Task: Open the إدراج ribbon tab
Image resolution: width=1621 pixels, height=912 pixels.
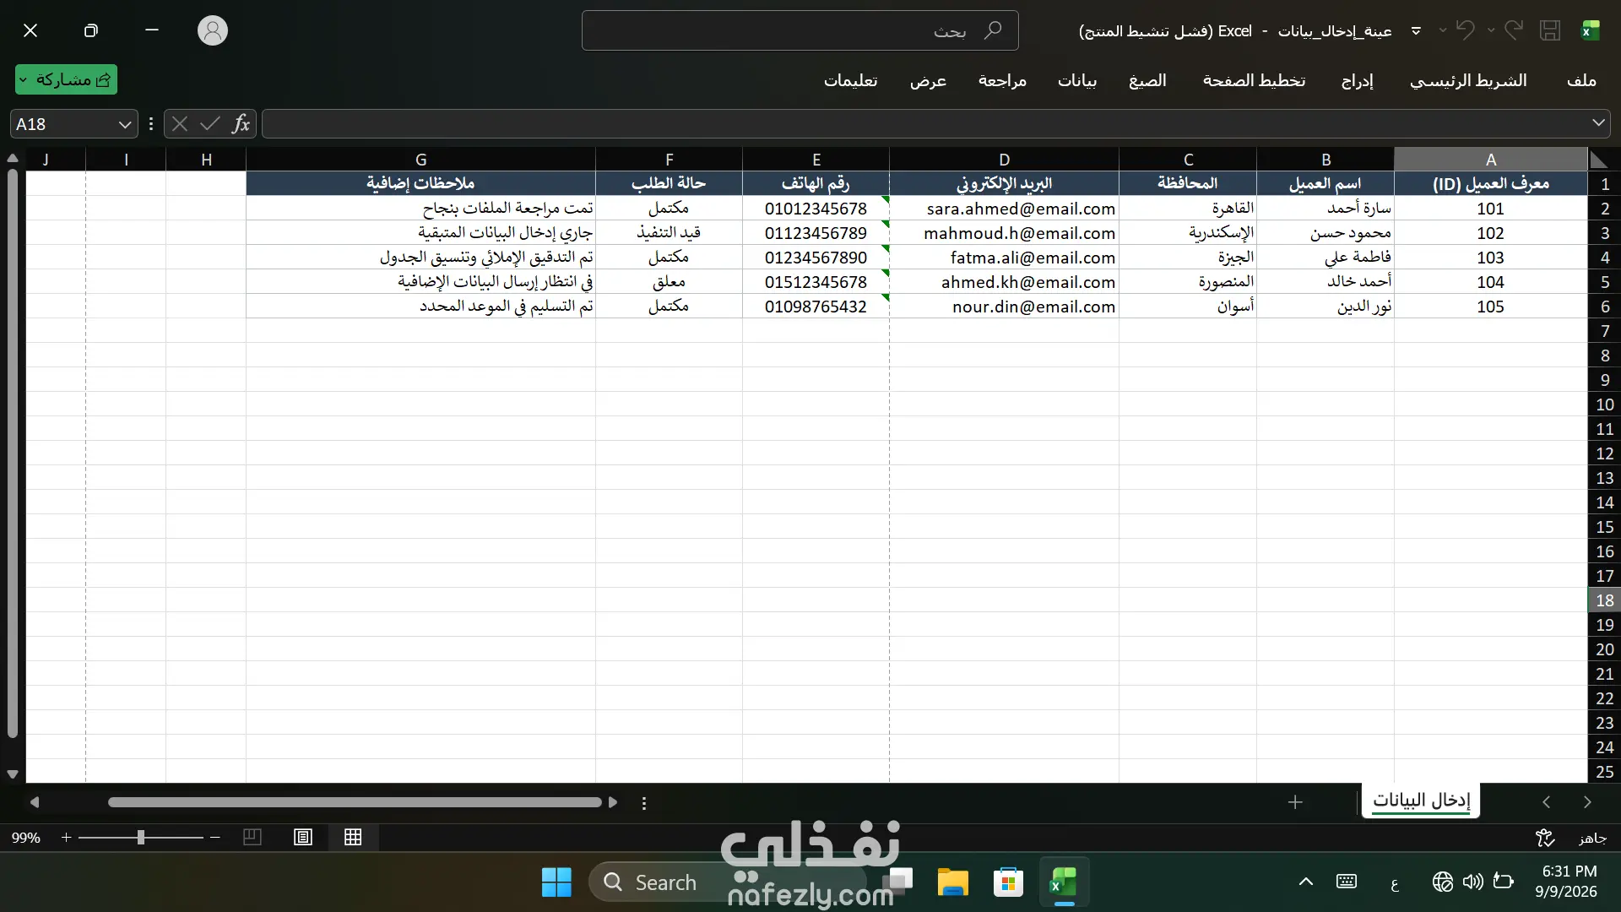Action: tap(1357, 80)
